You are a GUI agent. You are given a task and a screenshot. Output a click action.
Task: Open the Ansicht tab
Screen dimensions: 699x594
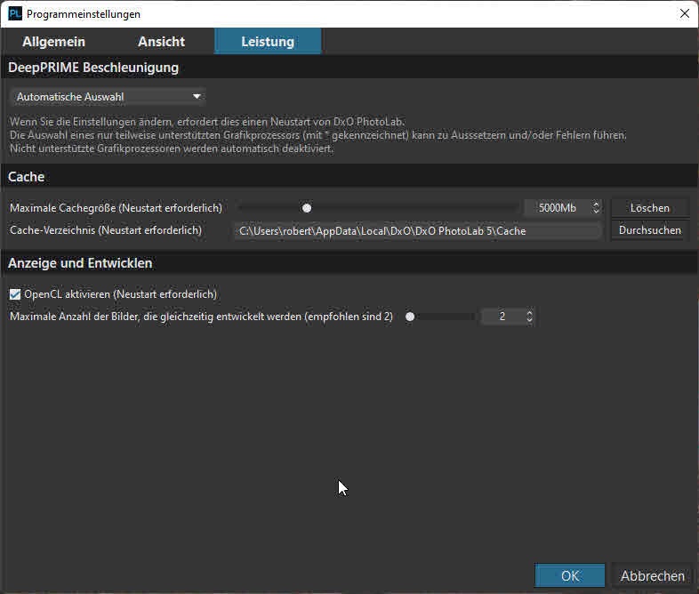click(161, 42)
